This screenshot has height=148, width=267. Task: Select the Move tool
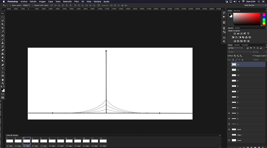(3, 13)
